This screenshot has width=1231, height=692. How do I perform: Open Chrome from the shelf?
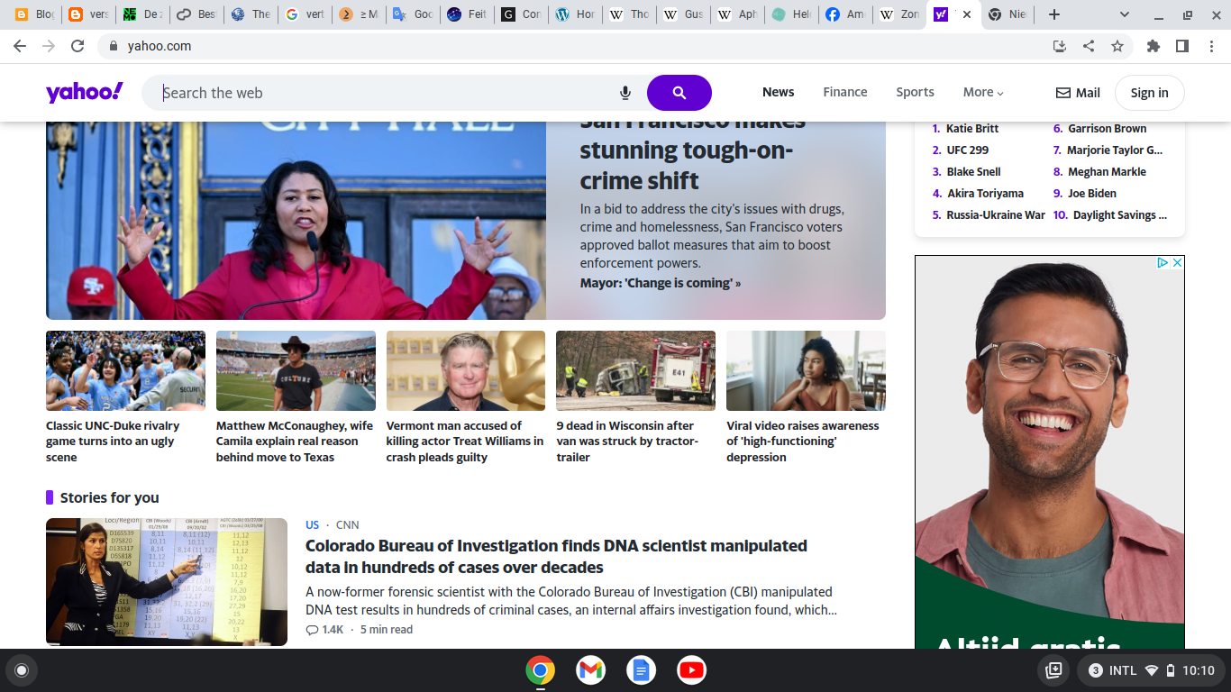pos(541,669)
